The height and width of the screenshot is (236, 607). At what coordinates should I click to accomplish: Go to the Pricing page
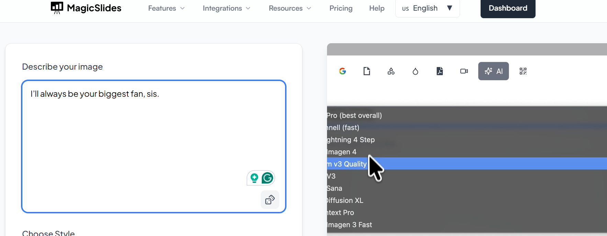(341, 8)
